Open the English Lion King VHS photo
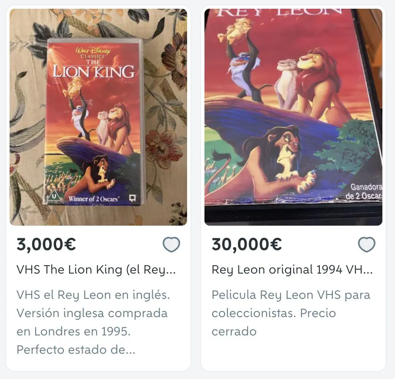Viewport: 395px width, 379px height. coord(98,117)
